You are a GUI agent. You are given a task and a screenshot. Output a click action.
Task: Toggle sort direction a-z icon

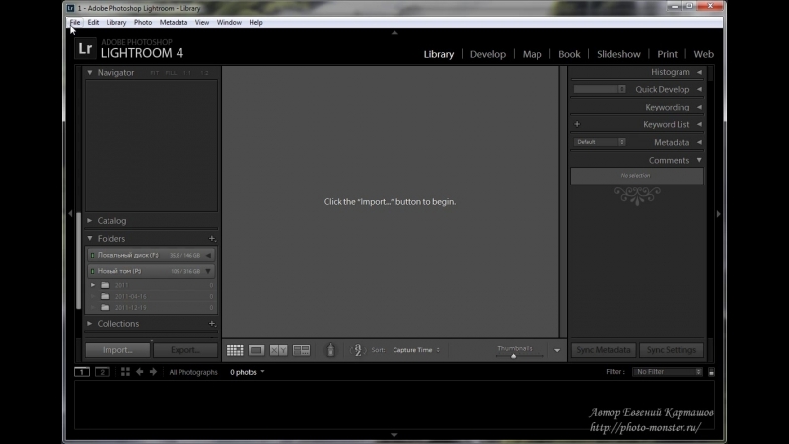[357, 350]
